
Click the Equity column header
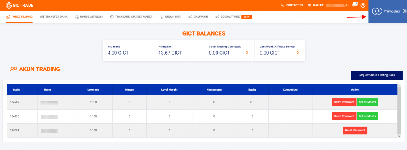(x=252, y=90)
